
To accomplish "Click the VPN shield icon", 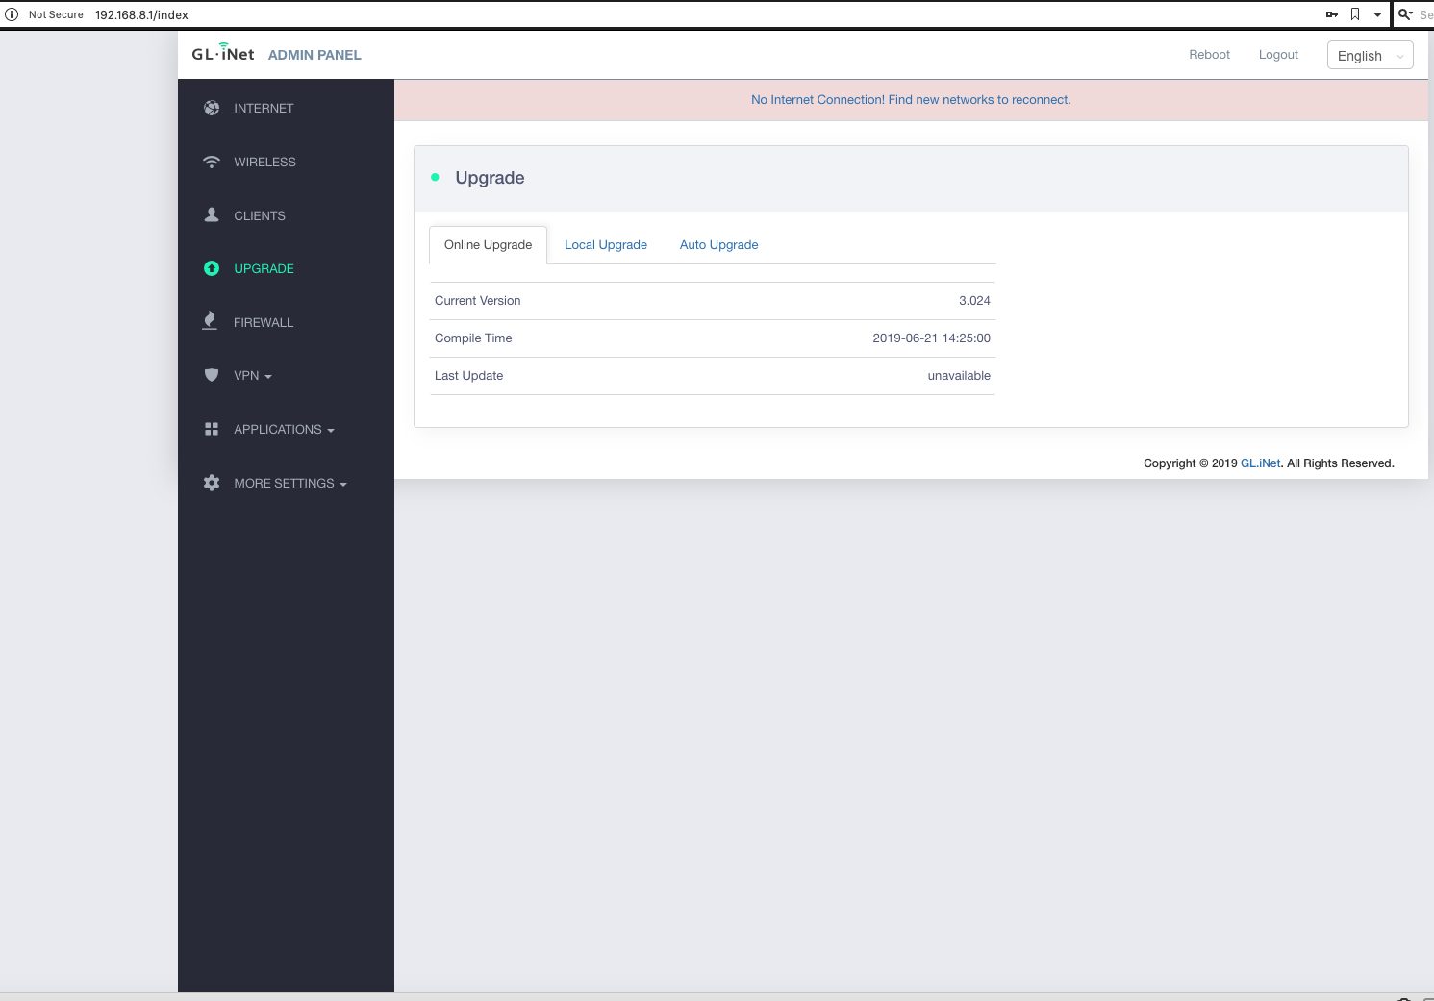I will pos(212,375).
